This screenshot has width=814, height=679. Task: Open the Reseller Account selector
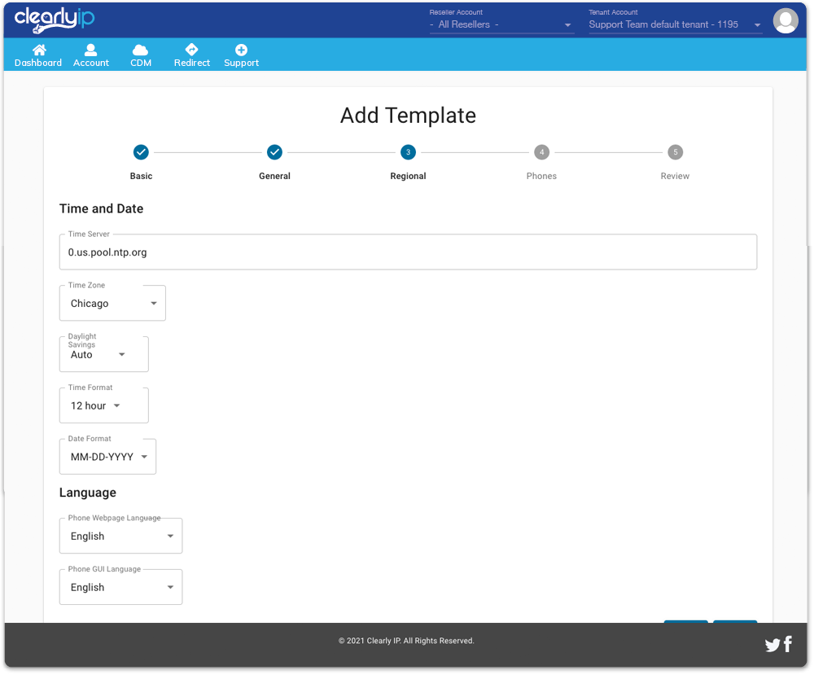[501, 25]
